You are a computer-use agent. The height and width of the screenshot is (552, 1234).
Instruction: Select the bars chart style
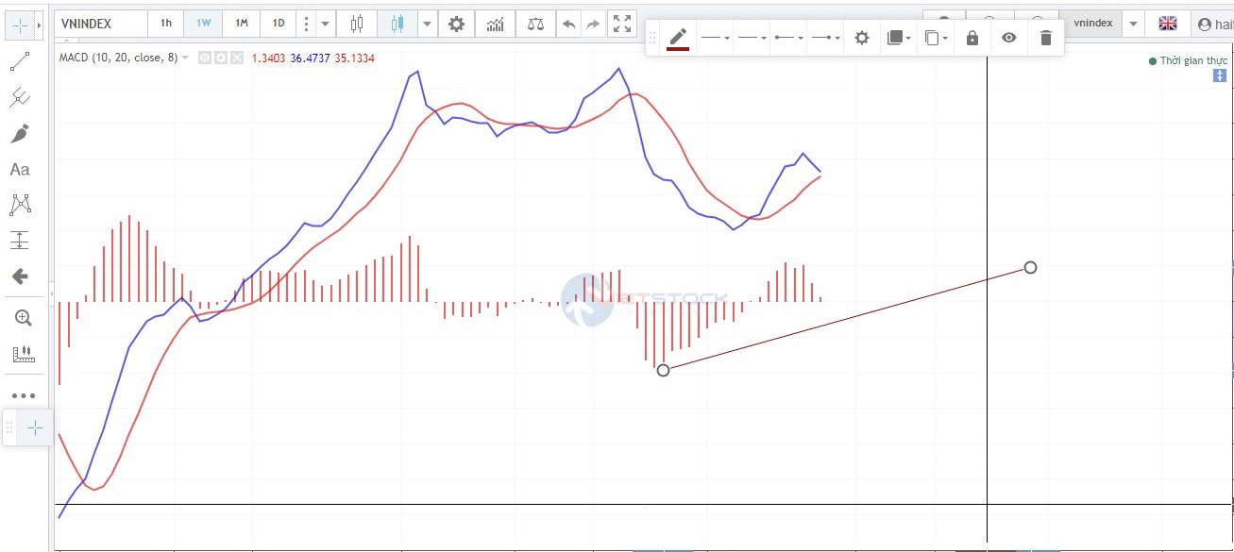tap(357, 24)
